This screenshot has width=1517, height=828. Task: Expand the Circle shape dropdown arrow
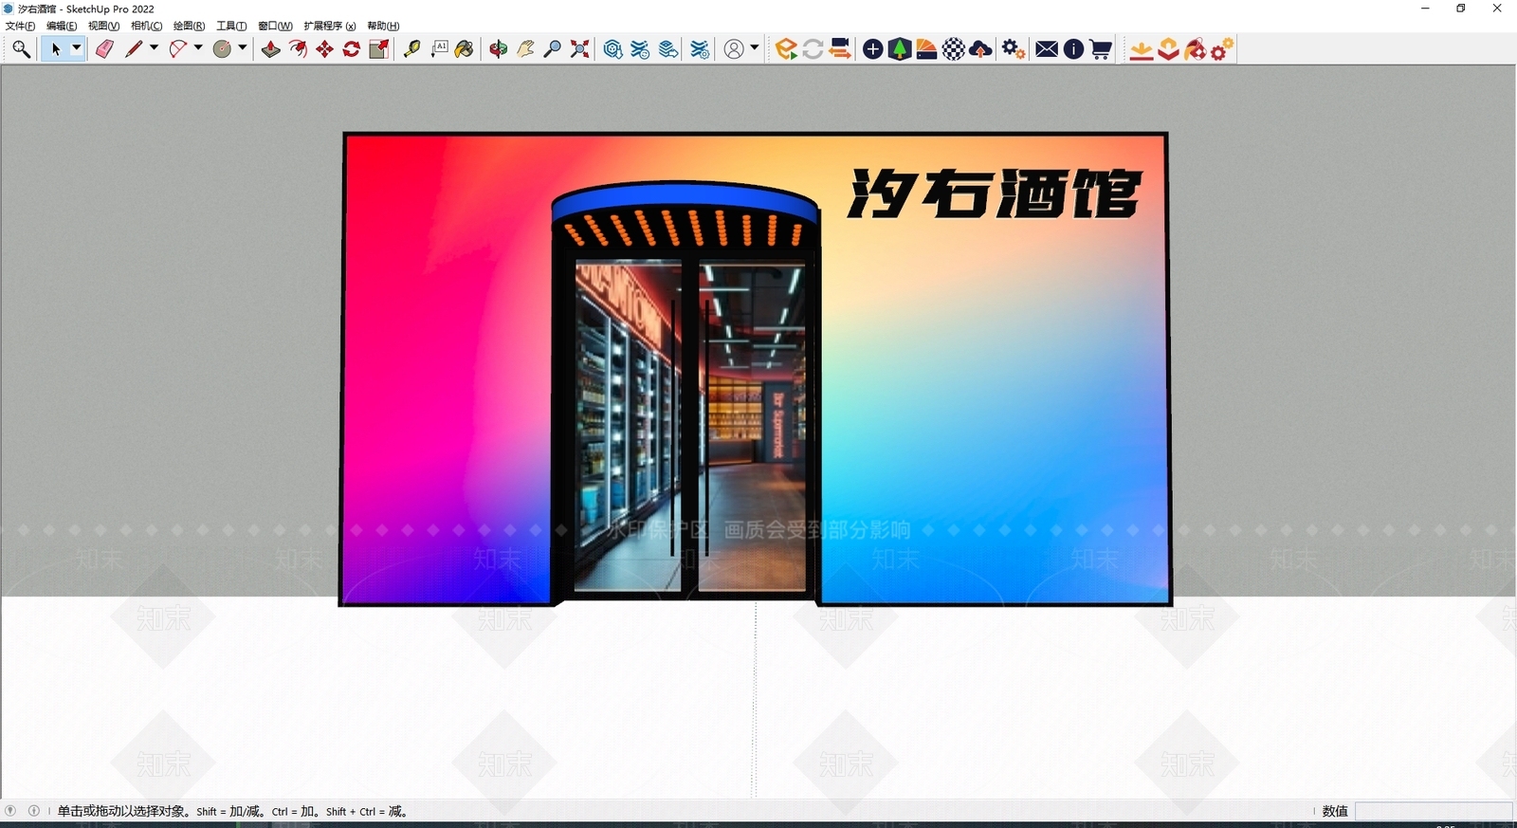243,48
